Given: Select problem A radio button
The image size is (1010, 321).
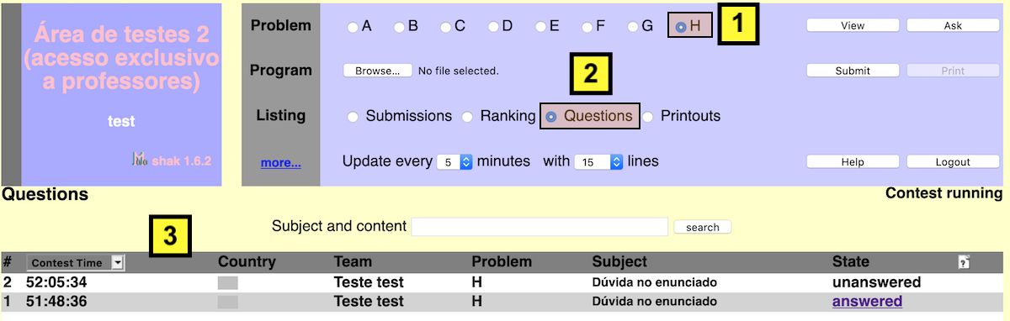Looking at the screenshot, I should click(353, 27).
